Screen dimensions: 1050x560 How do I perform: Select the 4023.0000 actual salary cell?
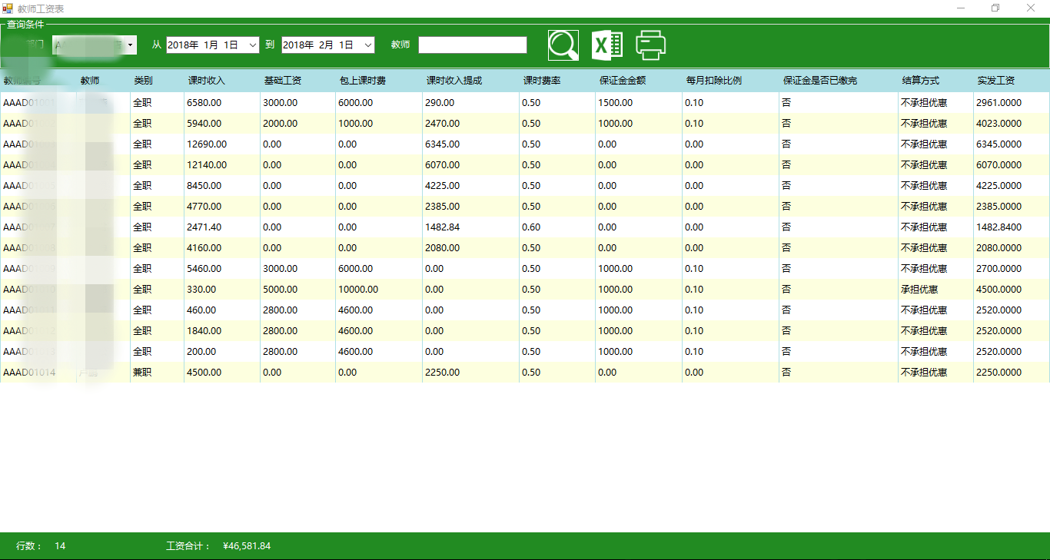tap(1012, 124)
